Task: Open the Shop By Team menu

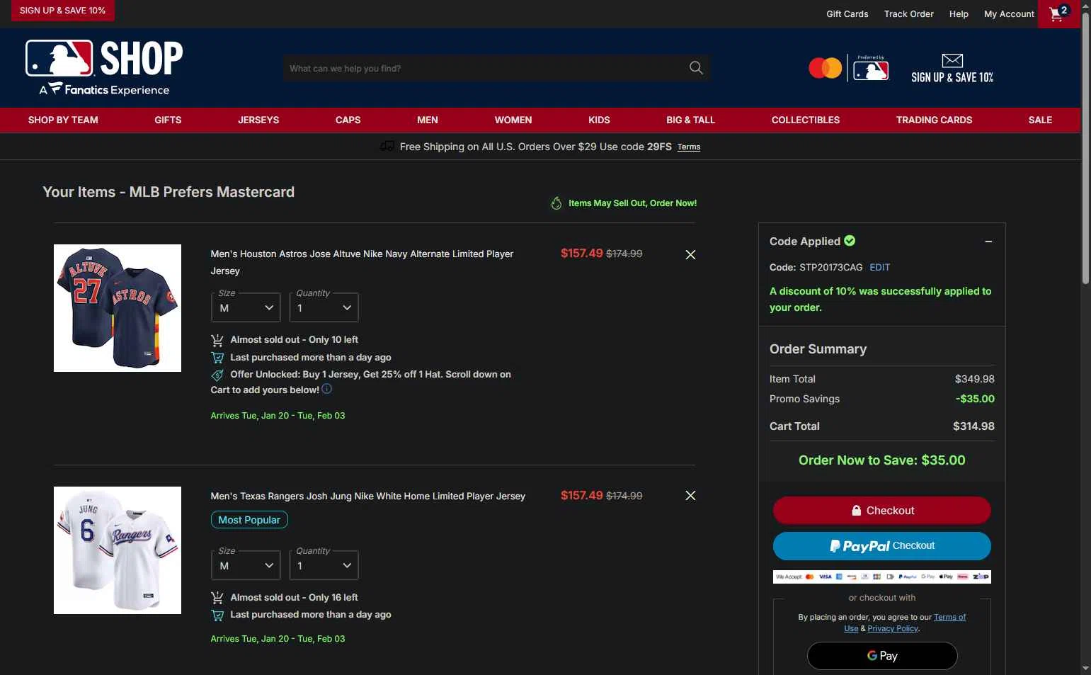Action: [63, 120]
